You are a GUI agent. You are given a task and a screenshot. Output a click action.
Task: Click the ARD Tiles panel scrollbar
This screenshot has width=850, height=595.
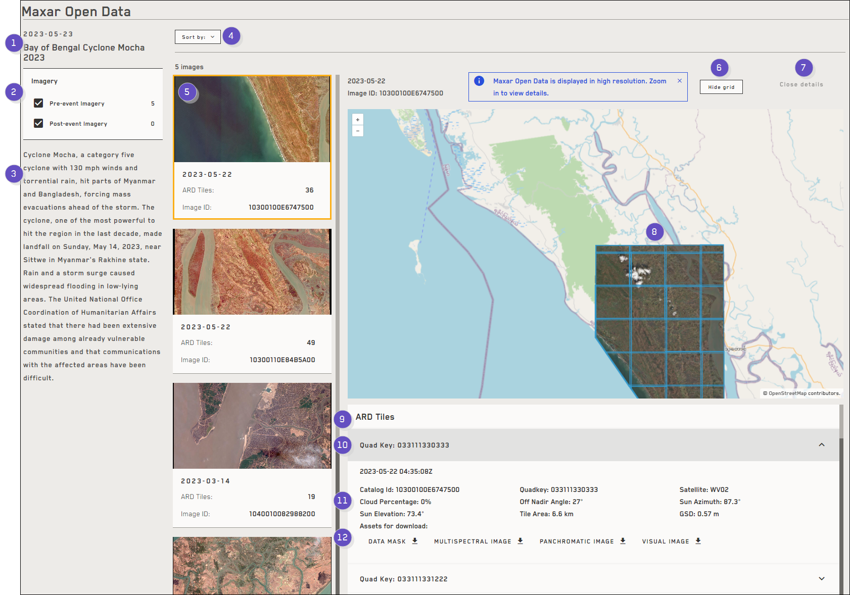coord(841,499)
